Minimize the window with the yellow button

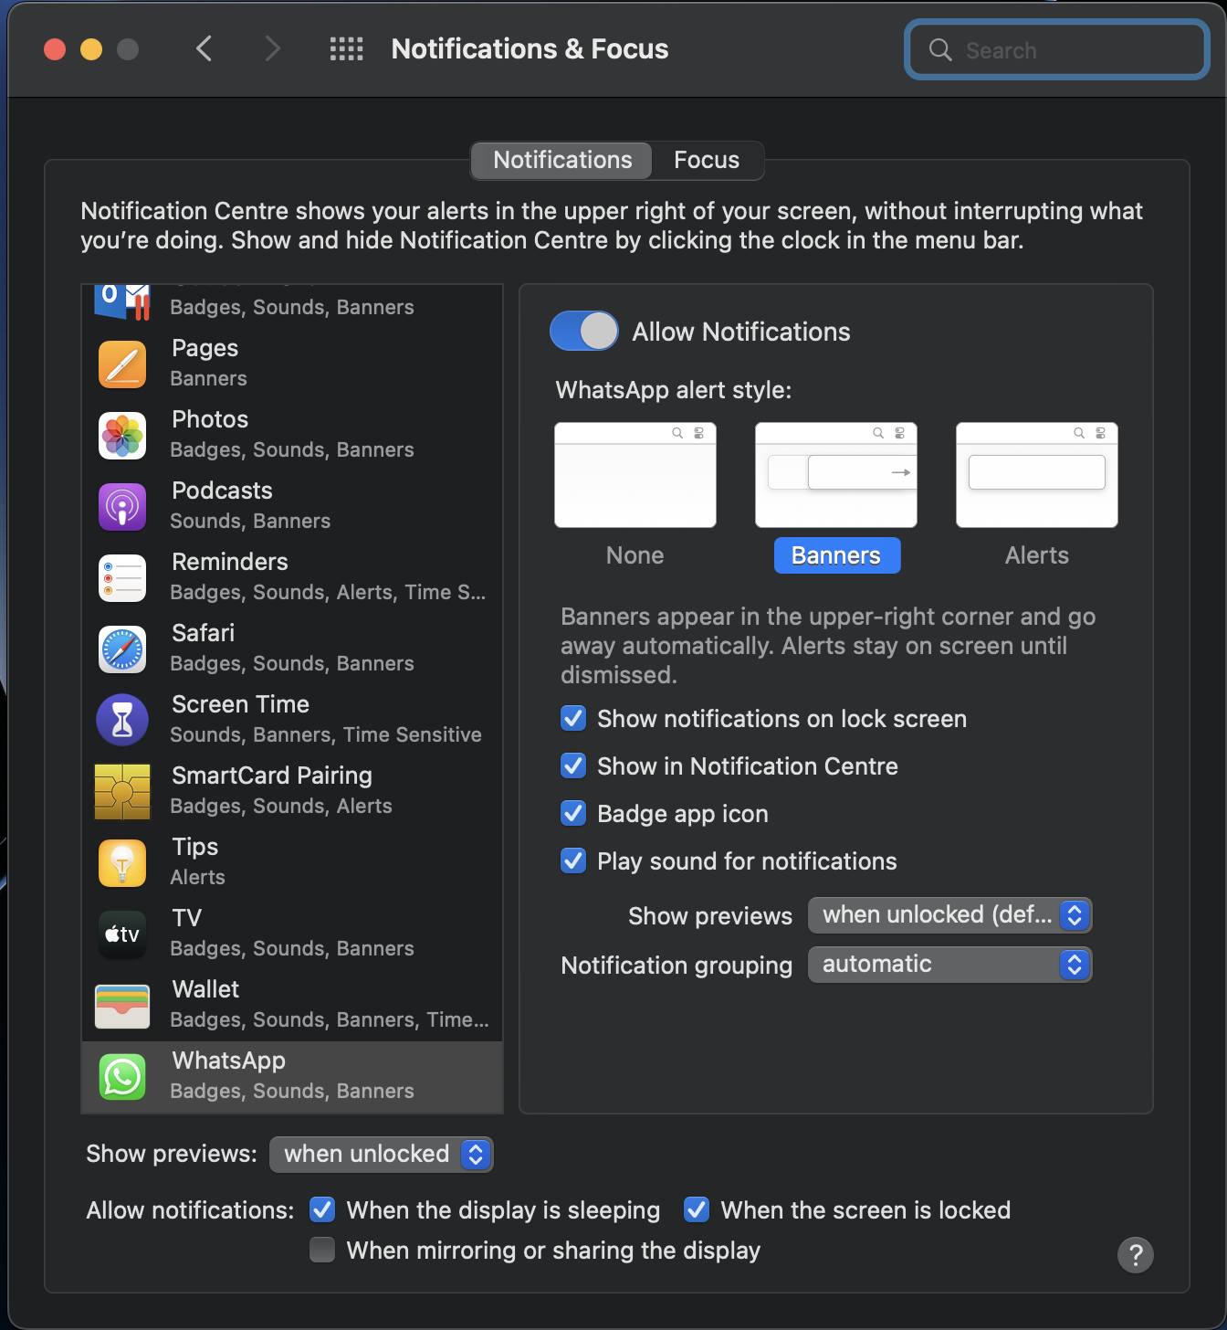click(x=91, y=48)
